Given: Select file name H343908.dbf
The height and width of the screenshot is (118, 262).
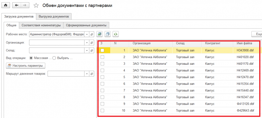Looking at the screenshot, I should click(x=245, y=50).
